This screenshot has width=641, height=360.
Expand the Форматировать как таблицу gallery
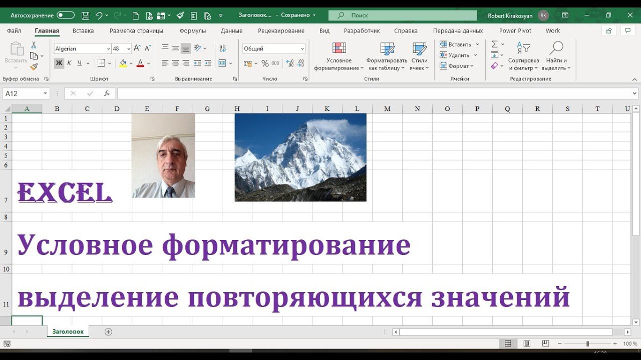click(x=387, y=56)
